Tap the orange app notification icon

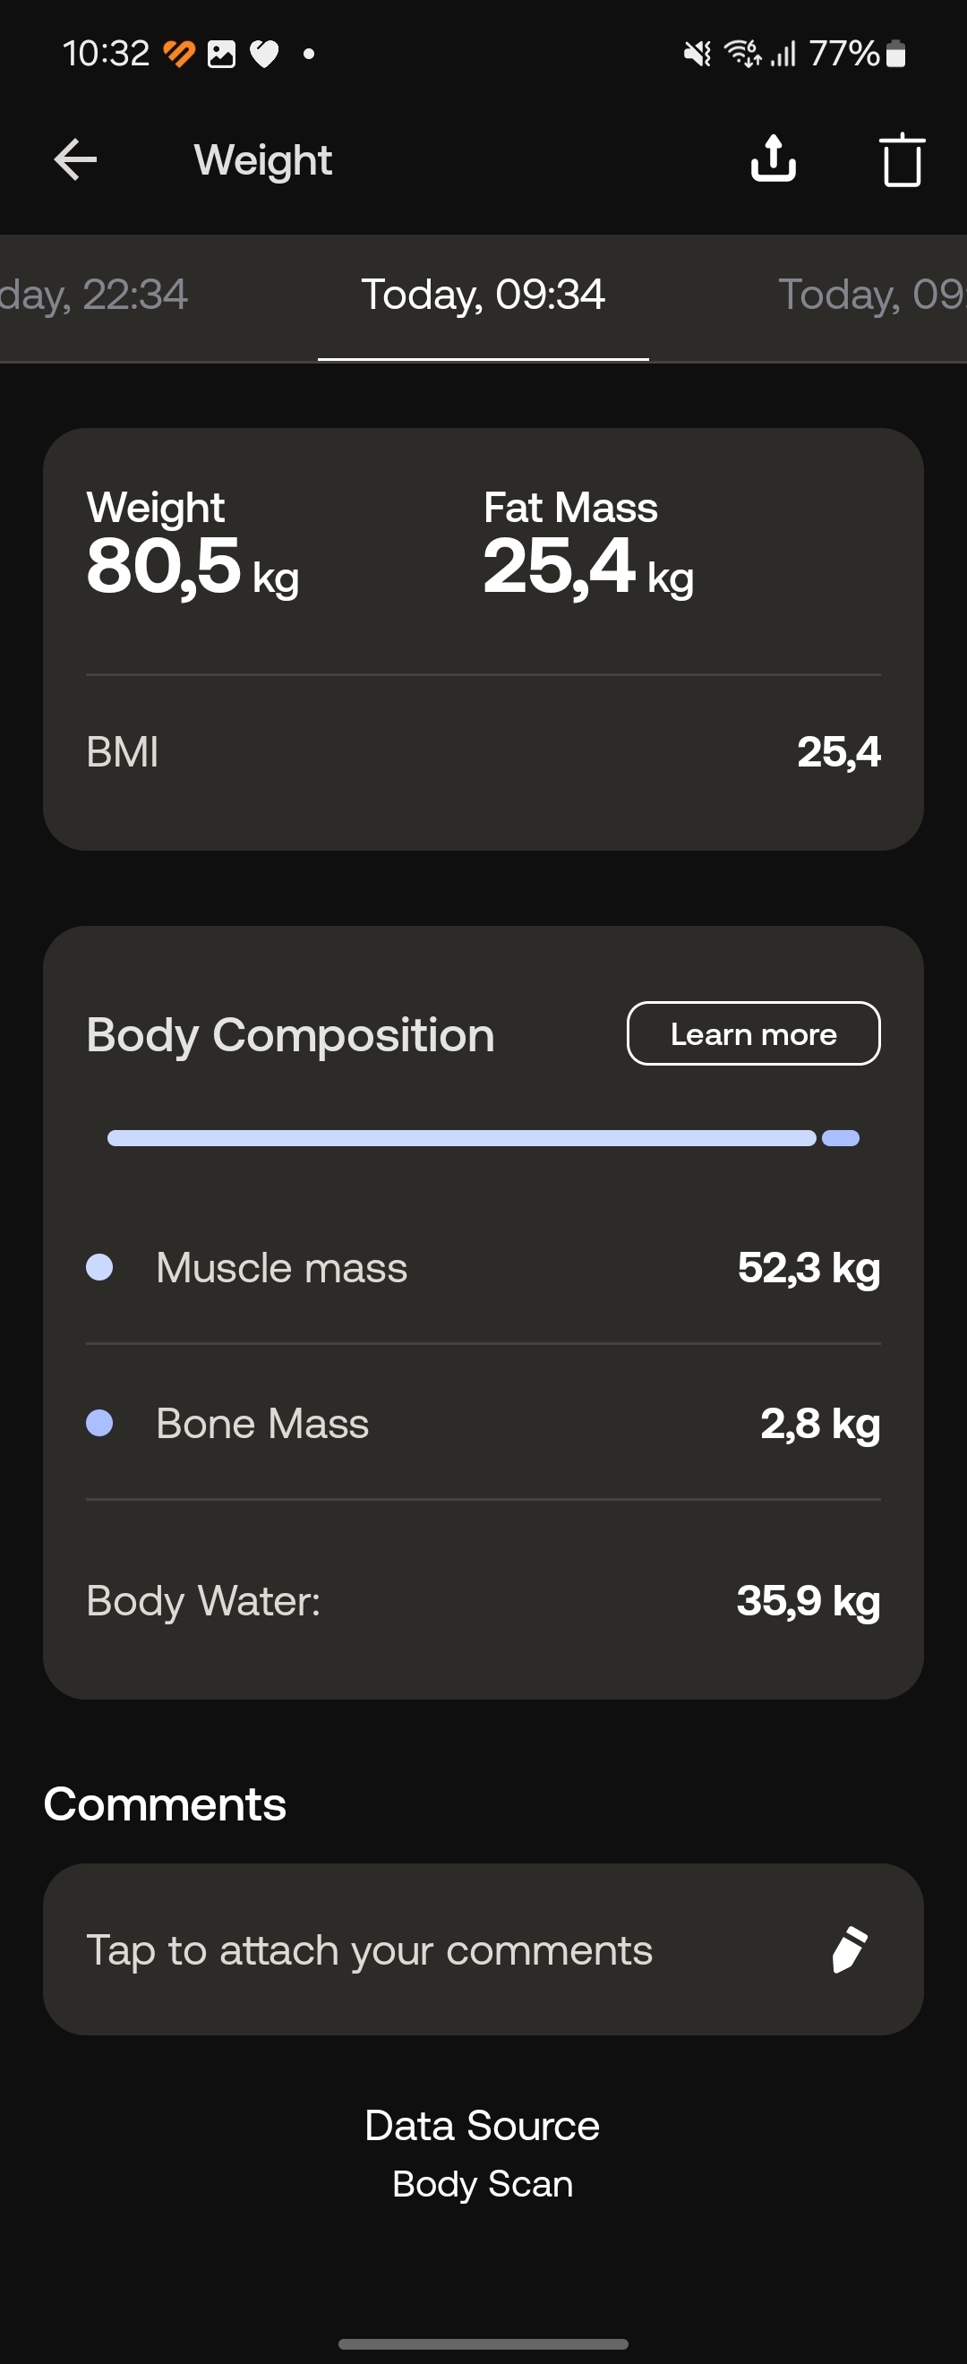[x=179, y=54]
